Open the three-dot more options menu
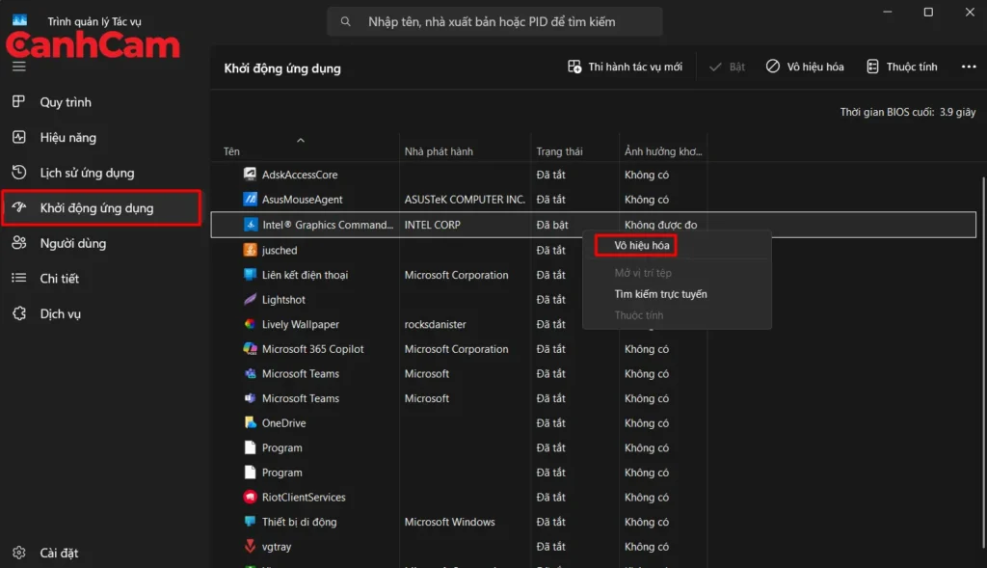 click(x=970, y=66)
